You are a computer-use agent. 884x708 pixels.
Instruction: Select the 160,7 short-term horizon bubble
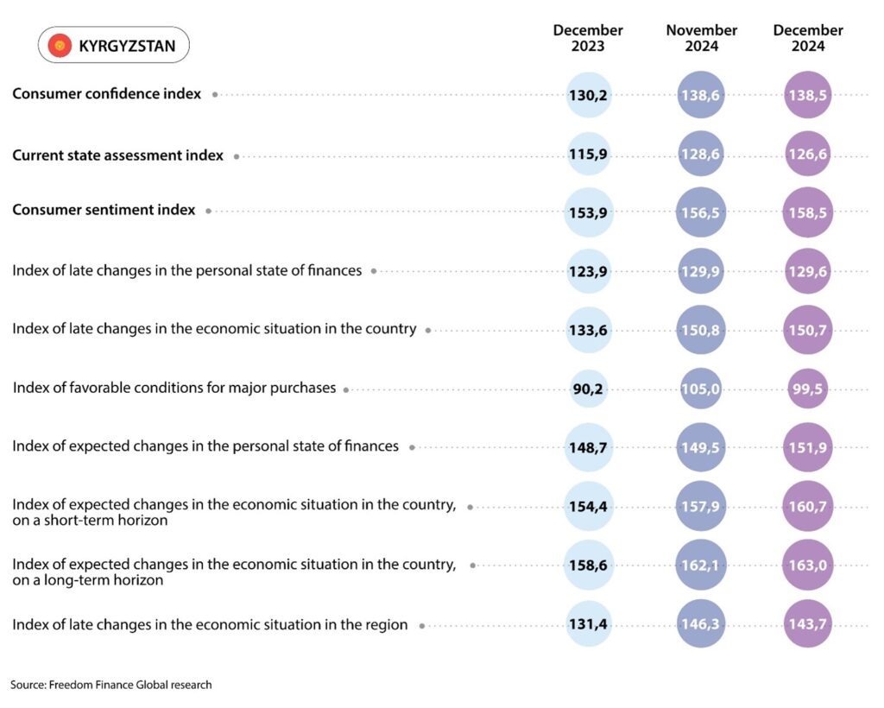coord(808,506)
